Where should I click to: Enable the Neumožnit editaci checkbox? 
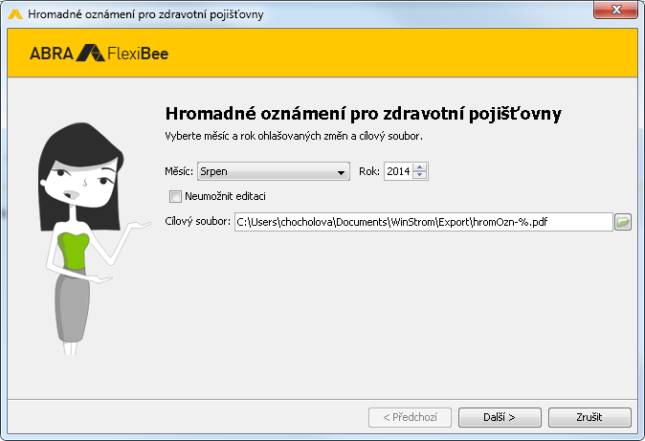click(175, 196)
